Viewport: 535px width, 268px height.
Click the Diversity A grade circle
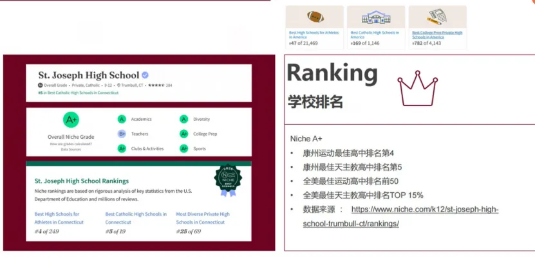pyautogui.click(x=184, y=119)
